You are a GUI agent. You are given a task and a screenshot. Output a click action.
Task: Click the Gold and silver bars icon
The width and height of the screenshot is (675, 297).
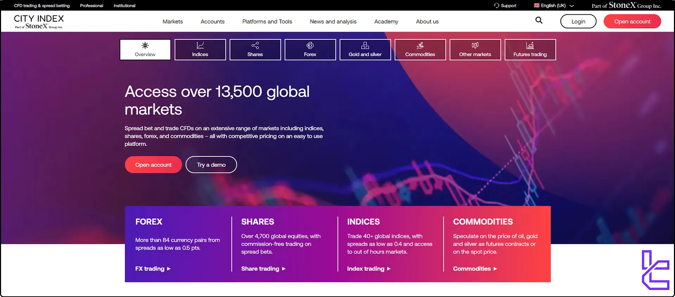pyautogui.click(x=365, y=45)
